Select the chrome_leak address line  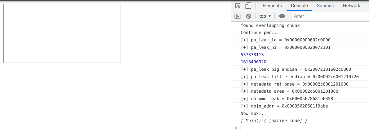pos(287,99)
